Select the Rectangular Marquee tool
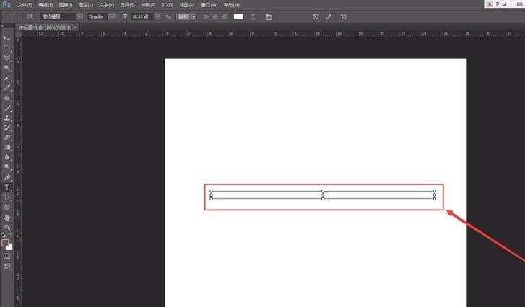Viewport: 525px width, 307px height. [7, 48]
